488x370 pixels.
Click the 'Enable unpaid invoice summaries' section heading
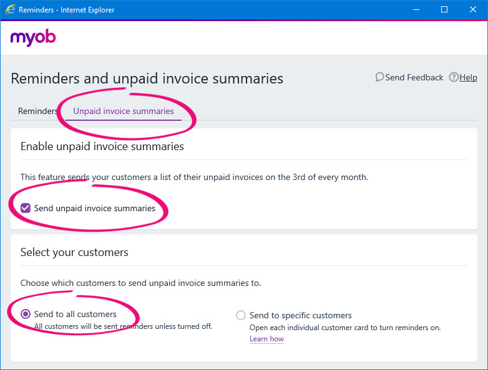click(102, 146)
